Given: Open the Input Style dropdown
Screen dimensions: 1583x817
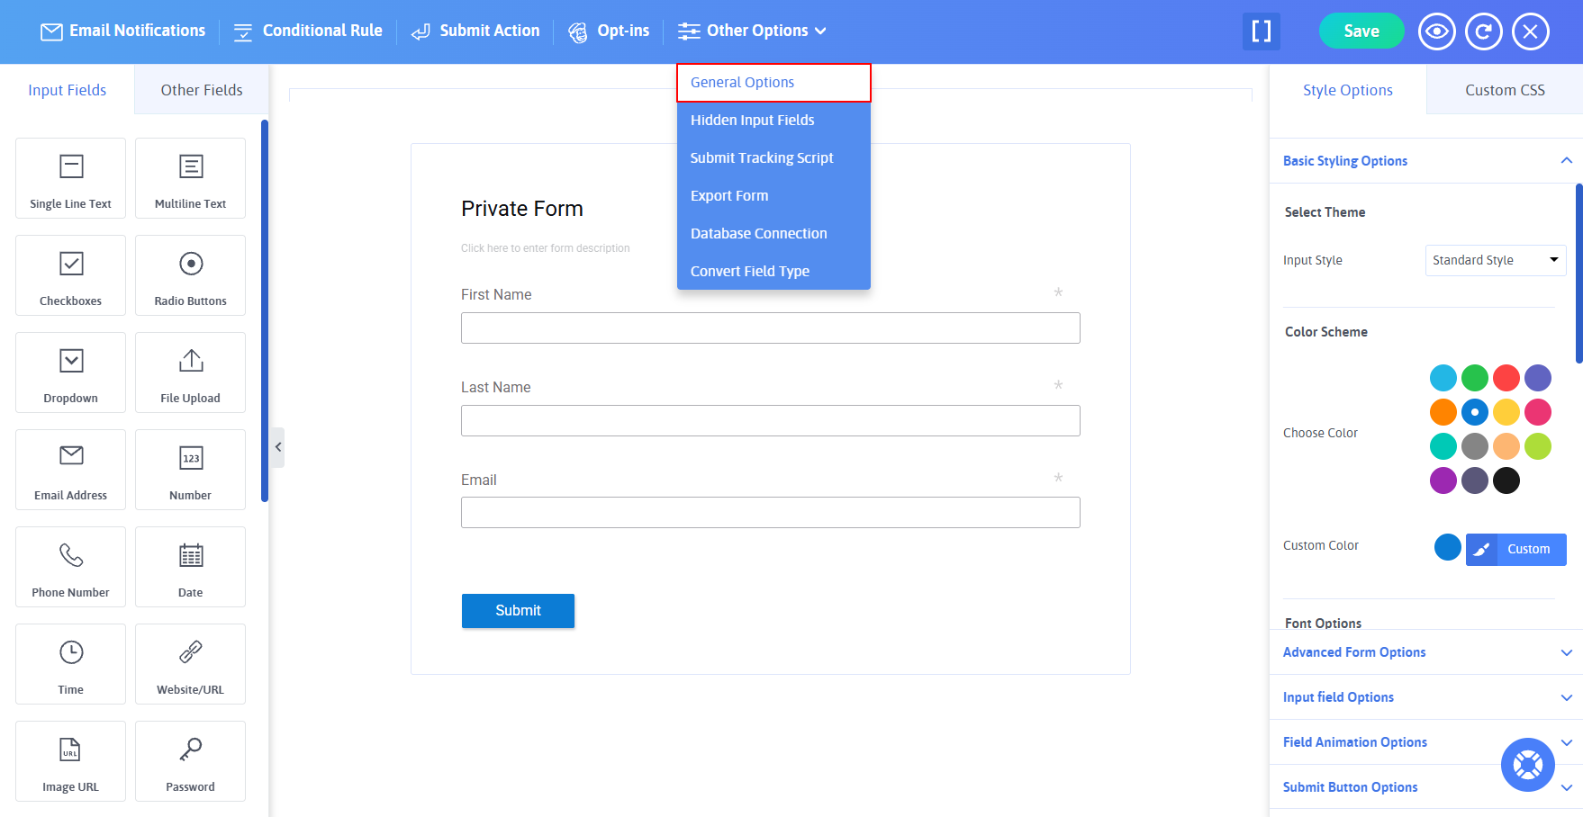Looking at the screenshot, I should point(1495,260).
